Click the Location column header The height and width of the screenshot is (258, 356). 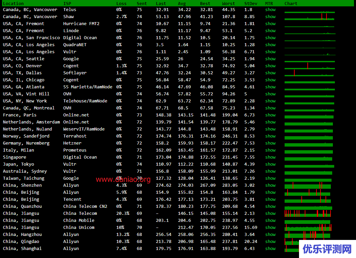(x=13, y=3)
